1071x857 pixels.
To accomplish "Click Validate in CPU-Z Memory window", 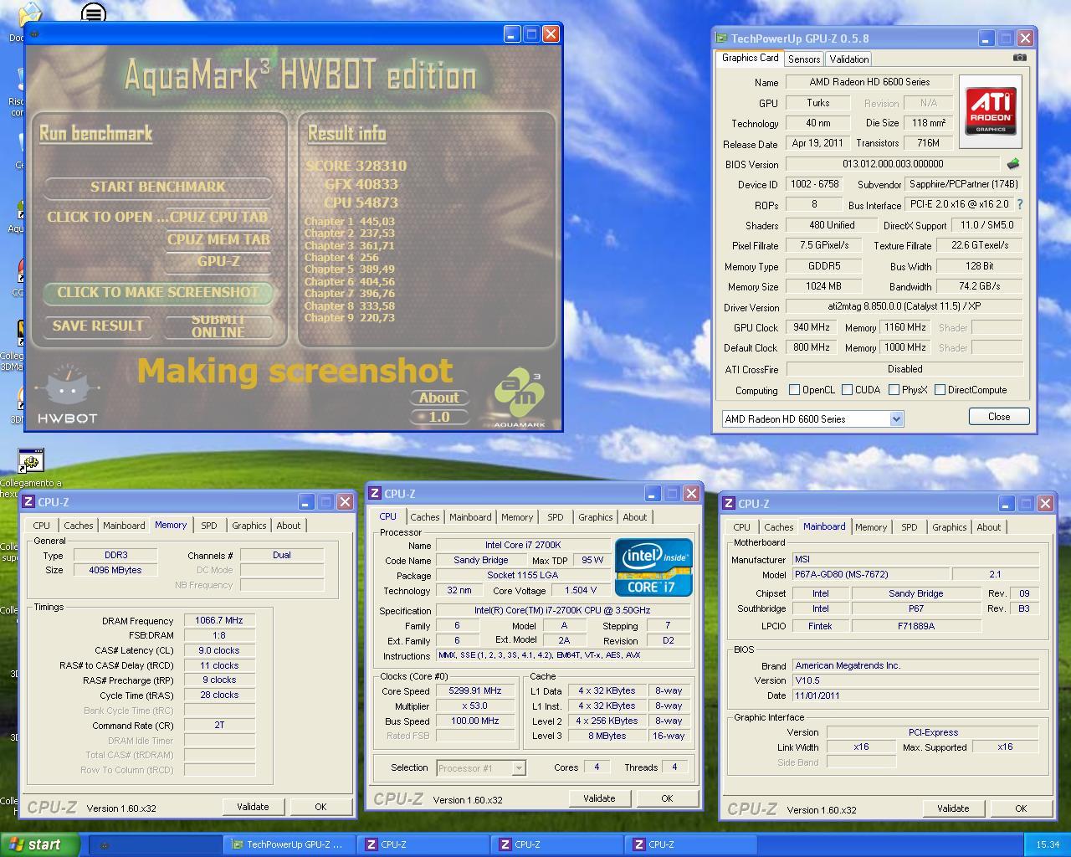I will point(253,807).
